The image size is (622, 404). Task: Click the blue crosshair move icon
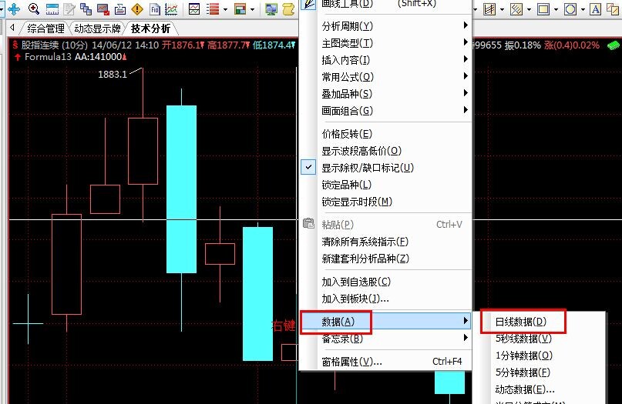pos(15,8)
